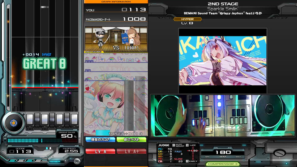Click the CB: 1 judge count
297x167 pixels.
(165, 161)
